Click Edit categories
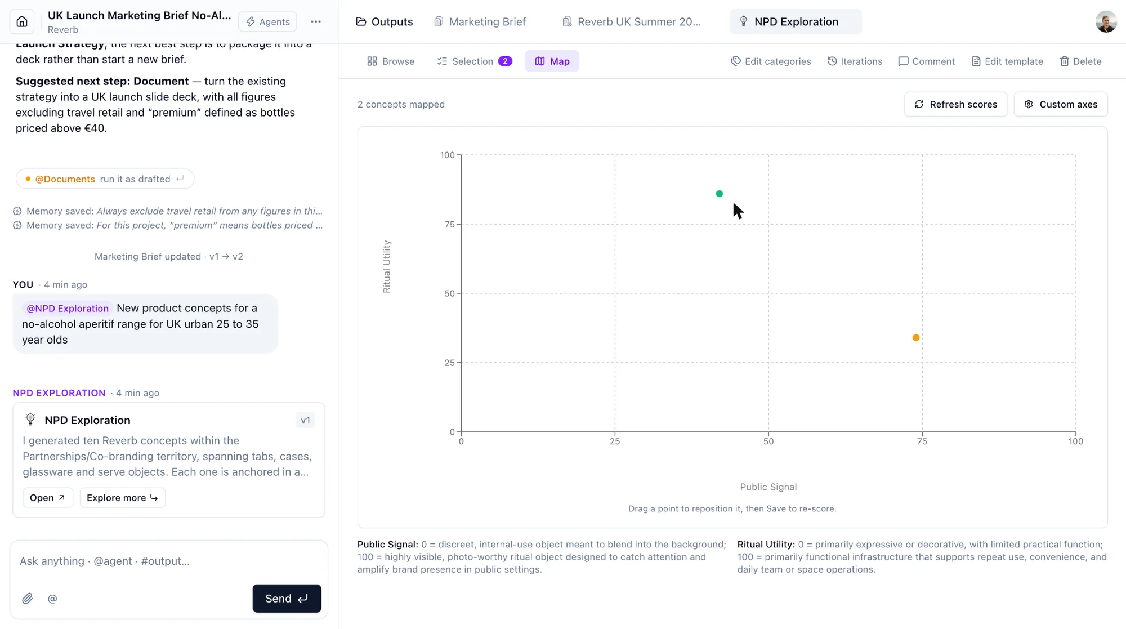 click(x=771, y=61)
